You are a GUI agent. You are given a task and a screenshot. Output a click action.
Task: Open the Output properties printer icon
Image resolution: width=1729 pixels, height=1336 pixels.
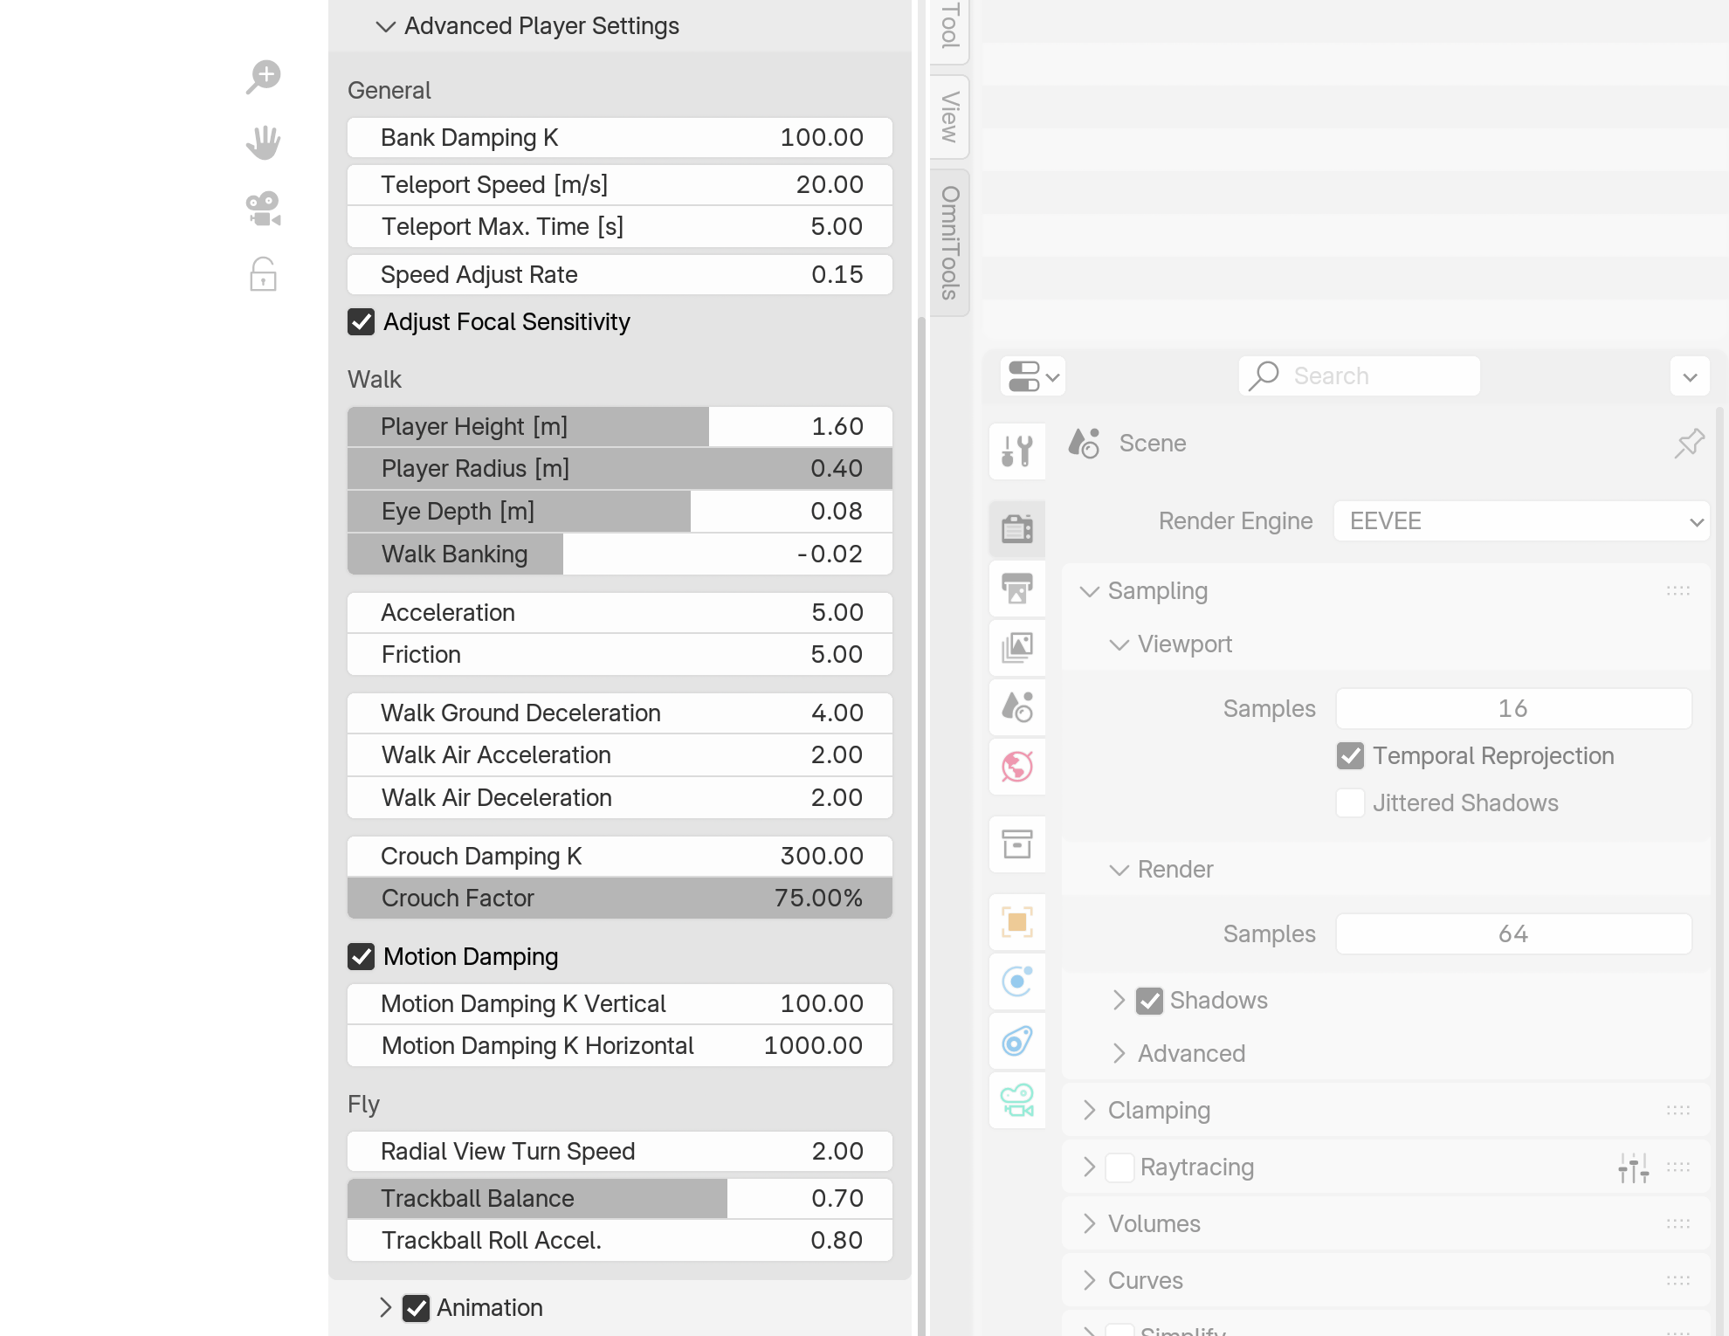coord(1017,588)
